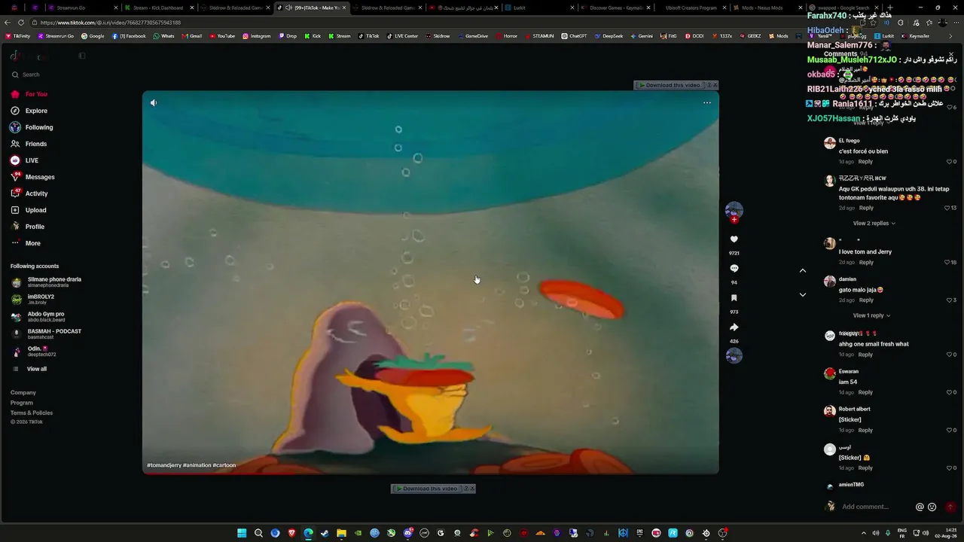This screenshot has width=964, height=542.
Task: Open the video's three-dot options menu
Action: (706, 102)
